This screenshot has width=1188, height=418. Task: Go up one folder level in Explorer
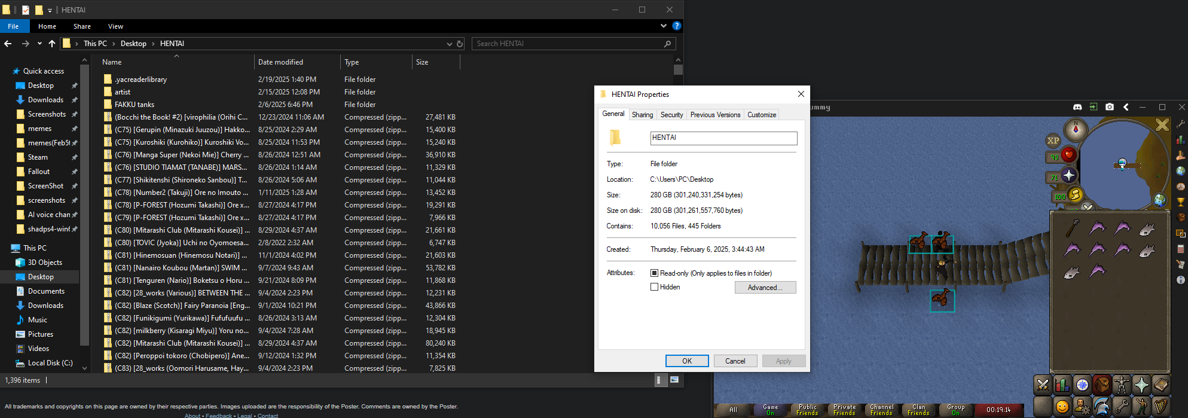pos(52,44)
